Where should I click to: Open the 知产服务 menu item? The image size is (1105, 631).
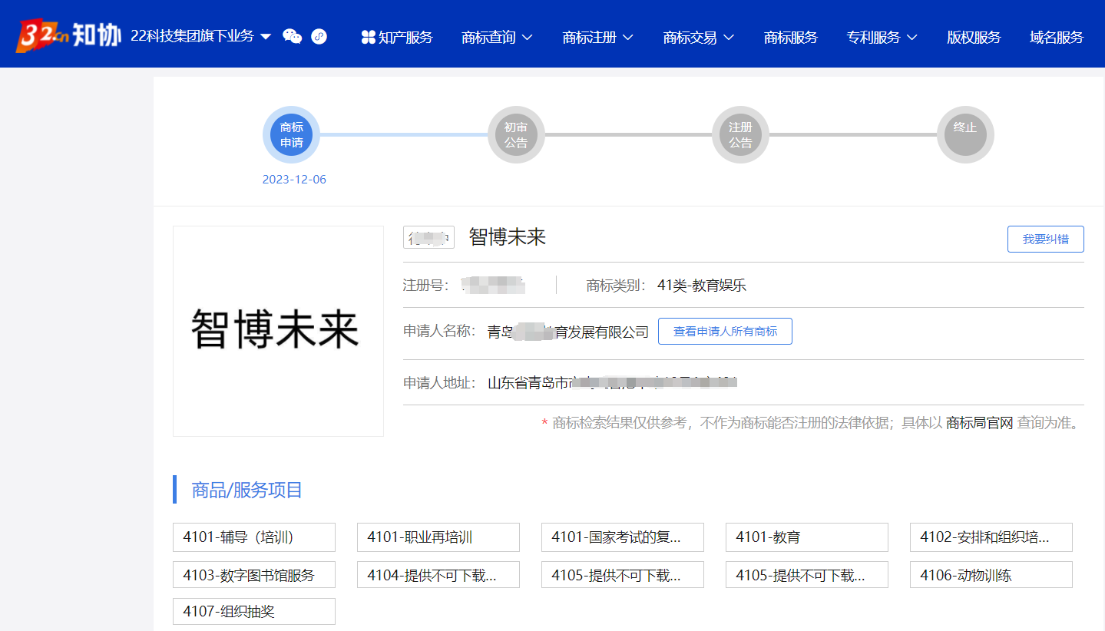(405, 37)
